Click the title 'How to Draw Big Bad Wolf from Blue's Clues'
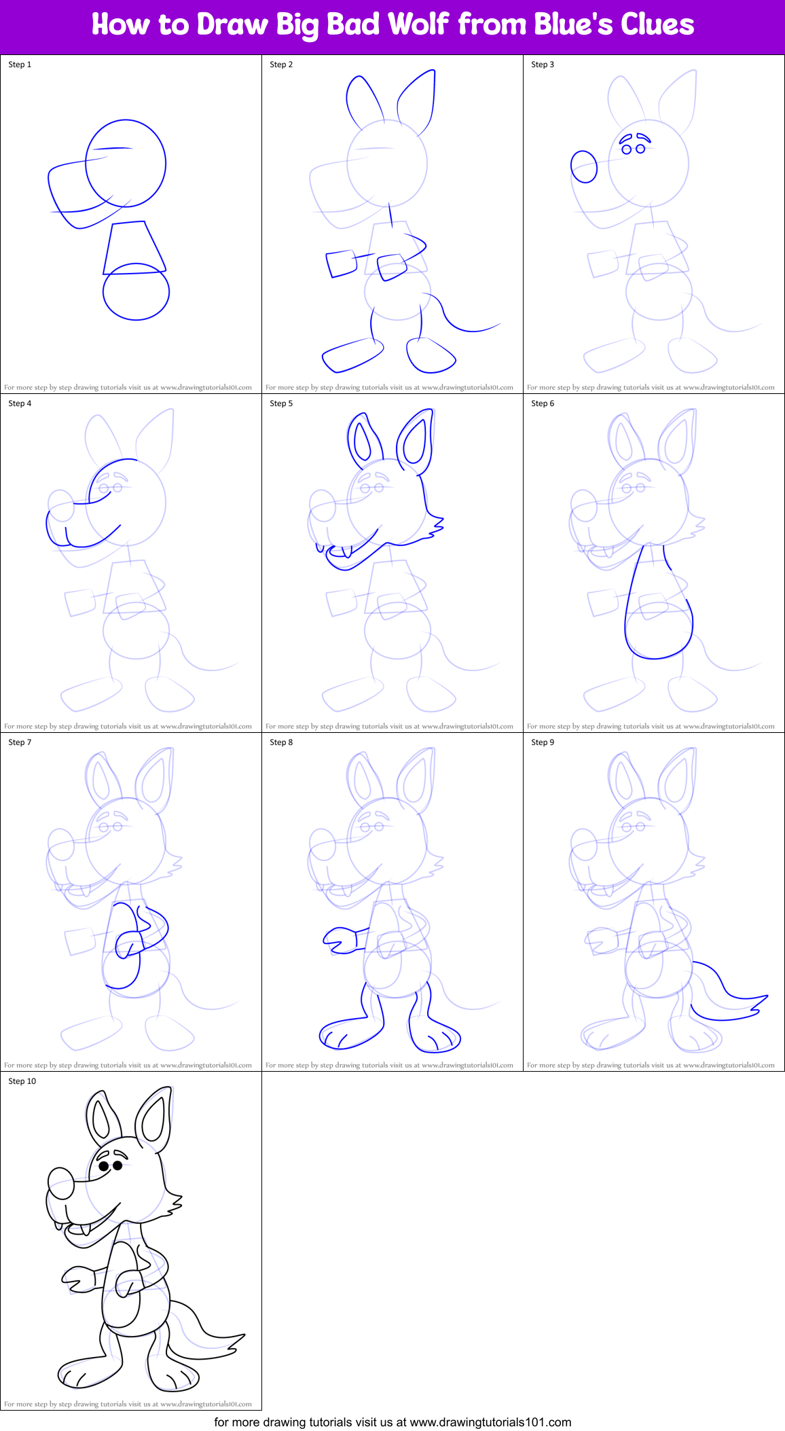This screenshot has height=1431, width=785. point(392,25)
